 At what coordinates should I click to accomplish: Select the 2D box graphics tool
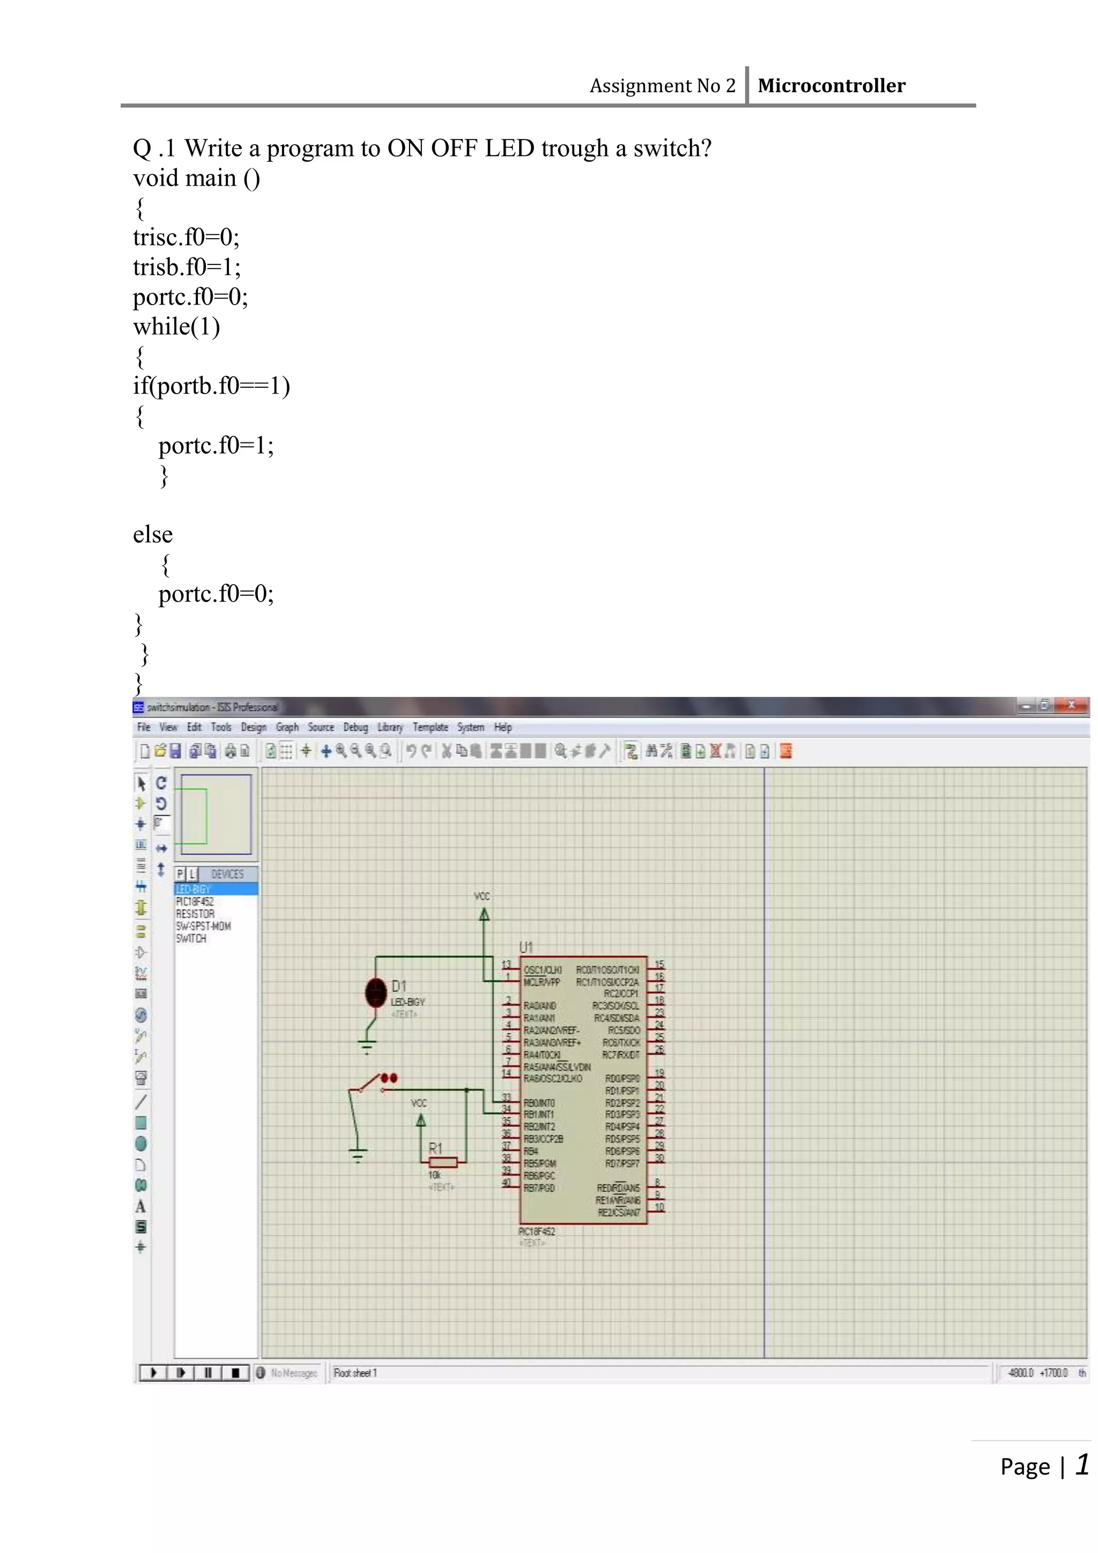140,1123
